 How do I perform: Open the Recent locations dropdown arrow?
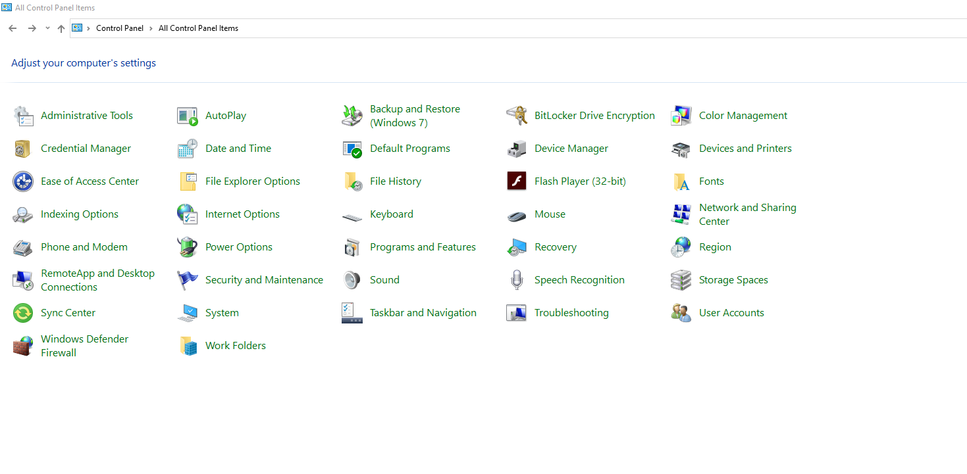coord(47,28)
